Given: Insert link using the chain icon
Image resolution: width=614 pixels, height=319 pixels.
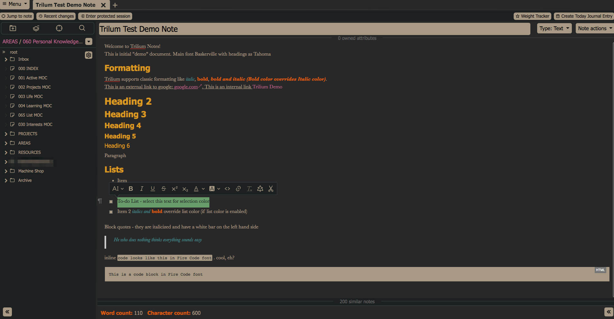Looking at the screenshot, I should coord(238,189).
